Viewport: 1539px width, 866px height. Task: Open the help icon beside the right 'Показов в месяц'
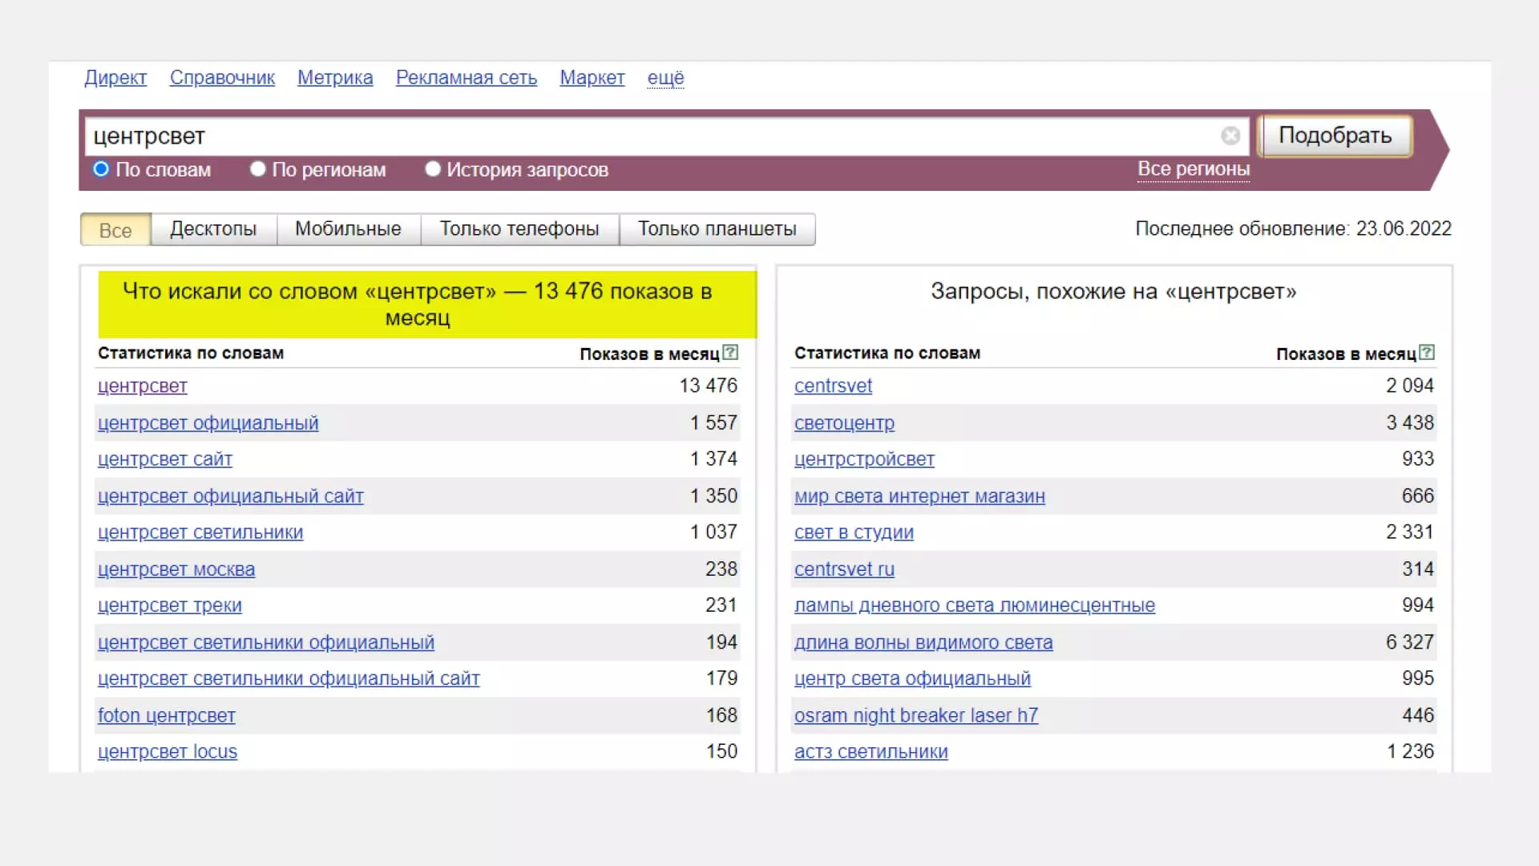tap(1427, 353)
